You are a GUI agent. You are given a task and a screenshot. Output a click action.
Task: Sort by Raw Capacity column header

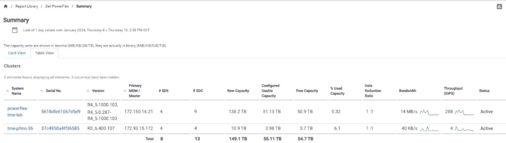(x=238, y=91)
